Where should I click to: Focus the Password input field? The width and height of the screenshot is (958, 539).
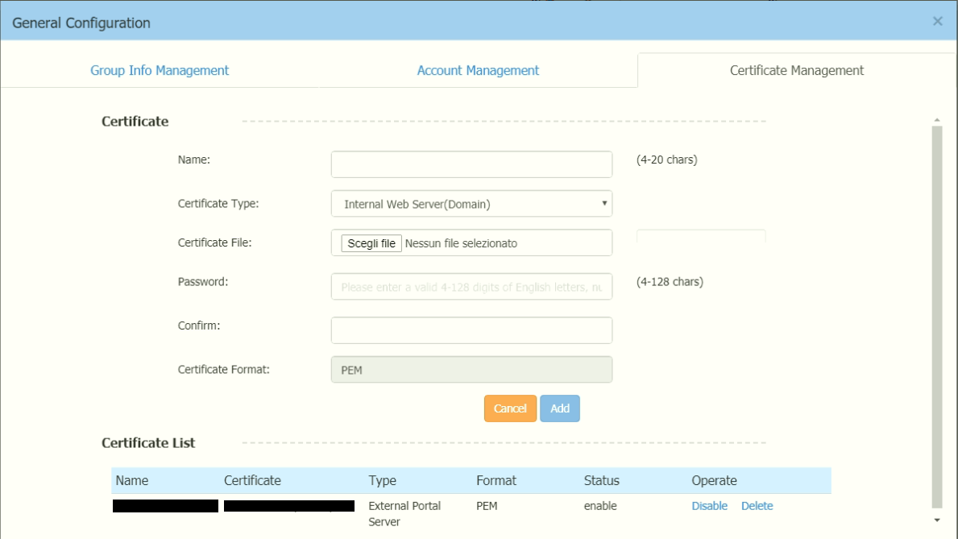471,287
